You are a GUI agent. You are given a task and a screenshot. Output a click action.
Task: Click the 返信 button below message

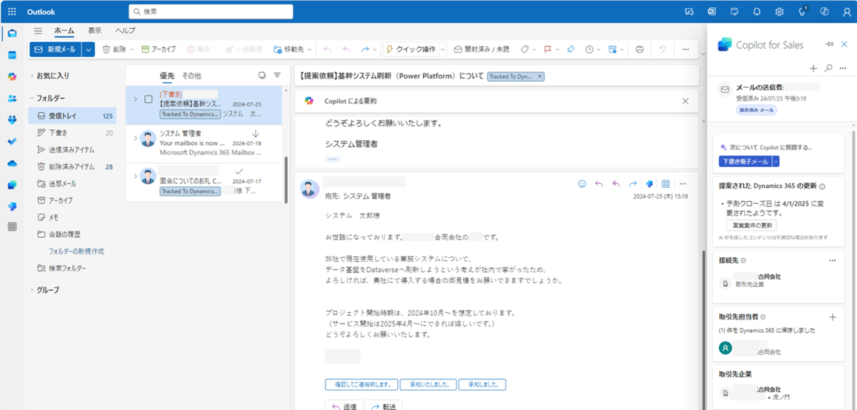coord(344,406)
